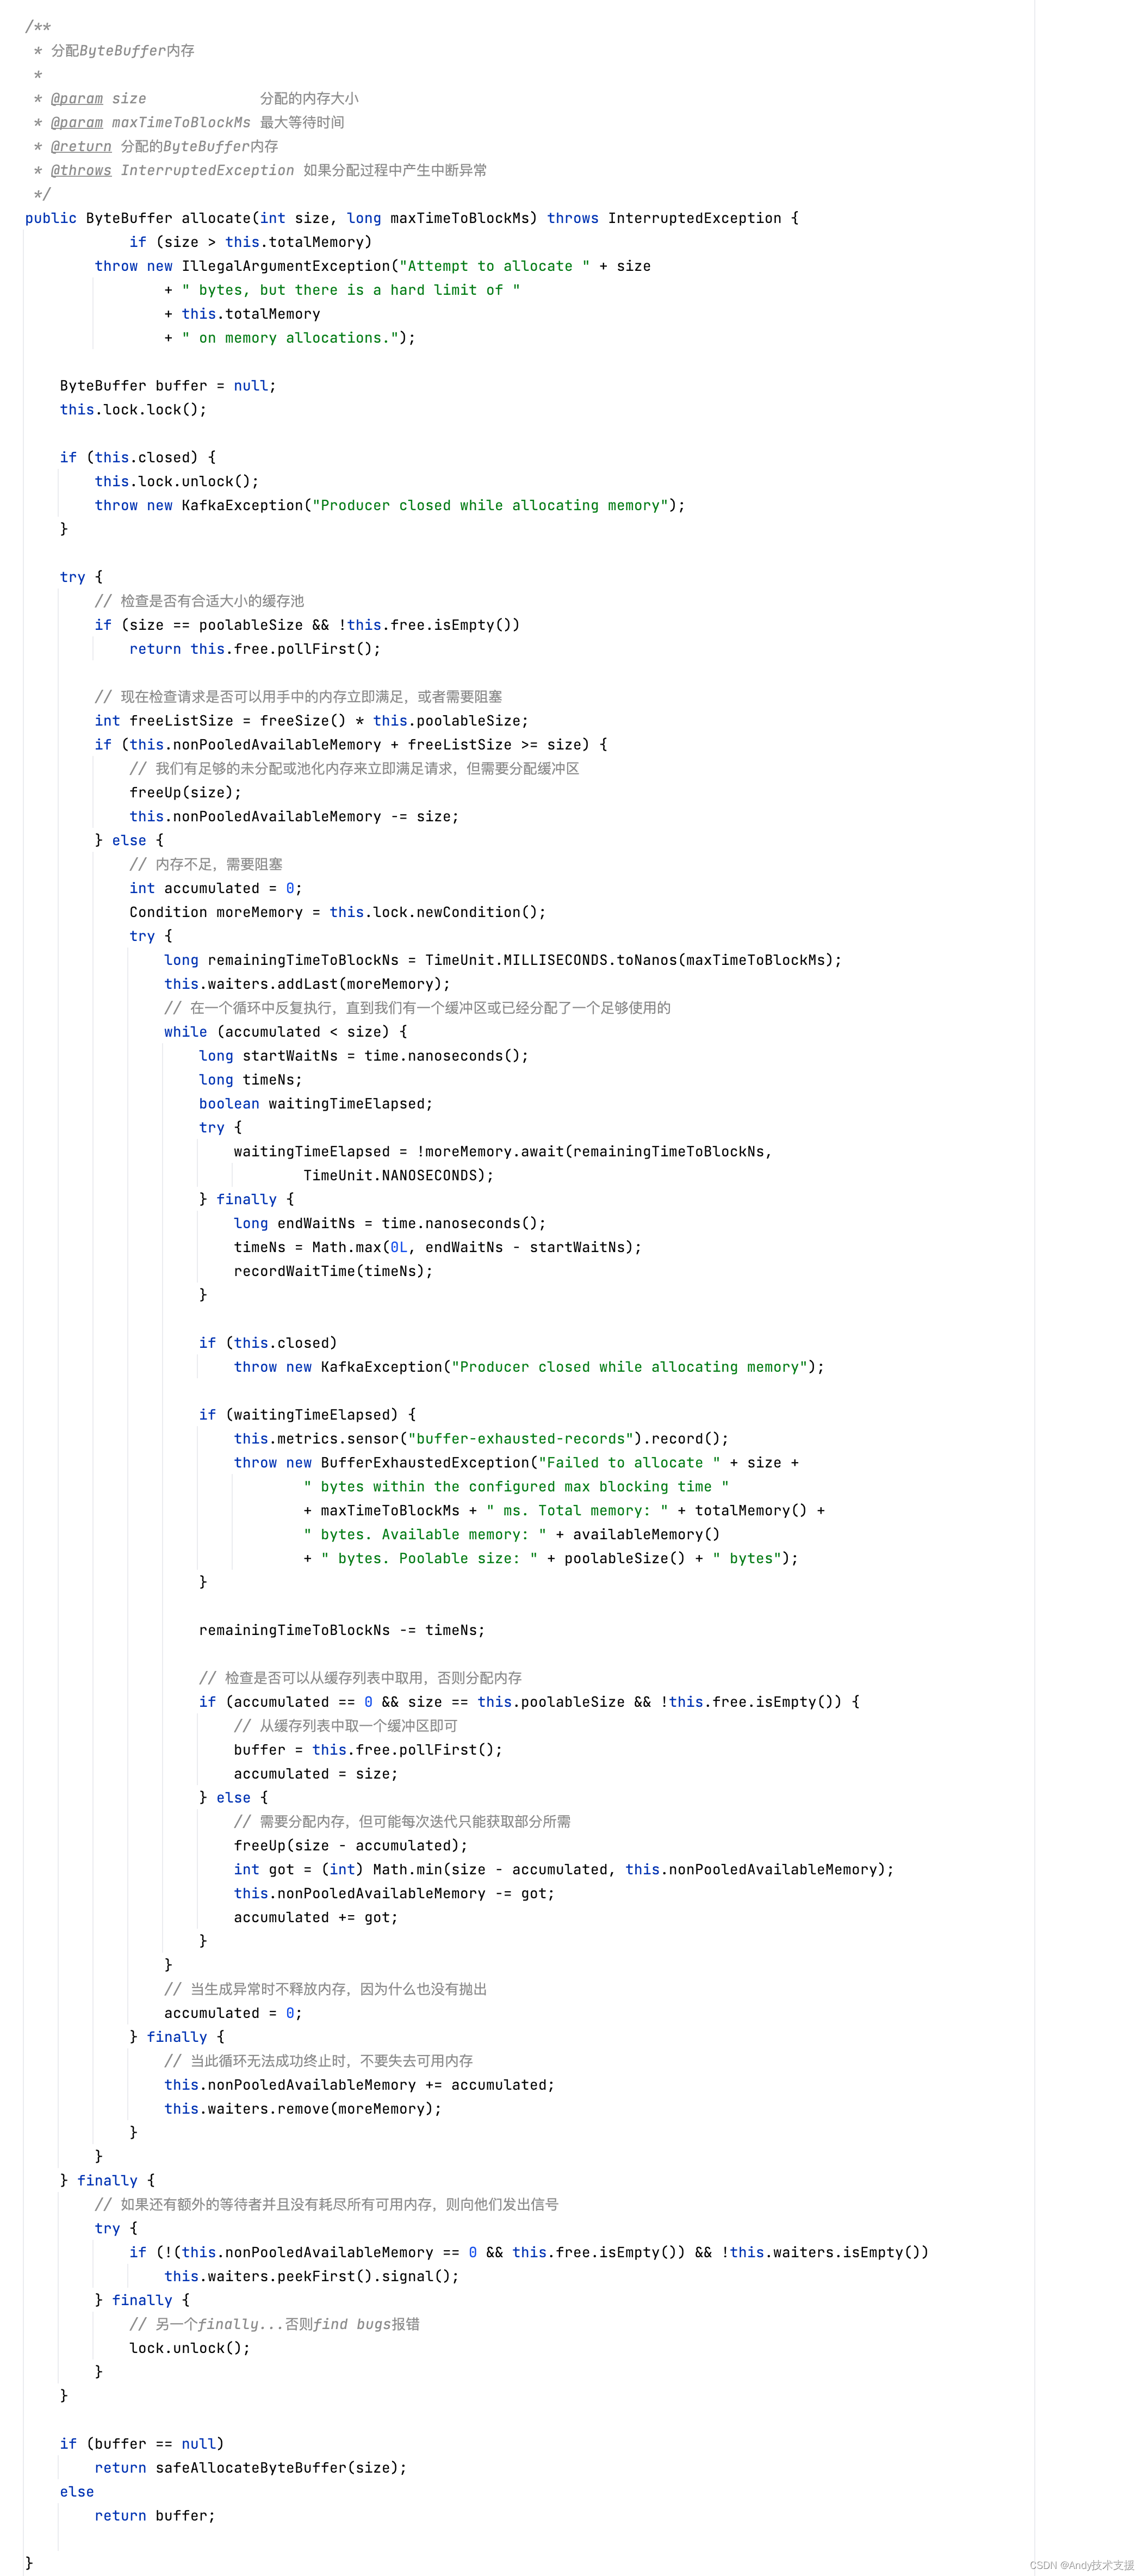Place cursor on this.lock.lock() line

(x=133, y=409)
